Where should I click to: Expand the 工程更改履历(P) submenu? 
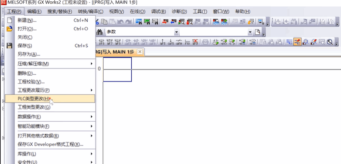click(92, 90)
